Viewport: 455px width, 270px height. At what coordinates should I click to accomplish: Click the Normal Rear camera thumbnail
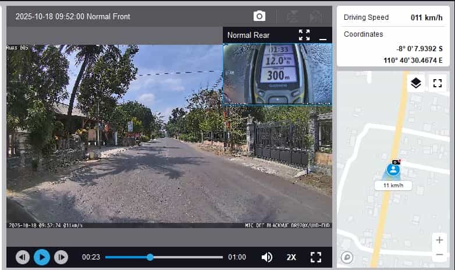(x=277, y=74)
